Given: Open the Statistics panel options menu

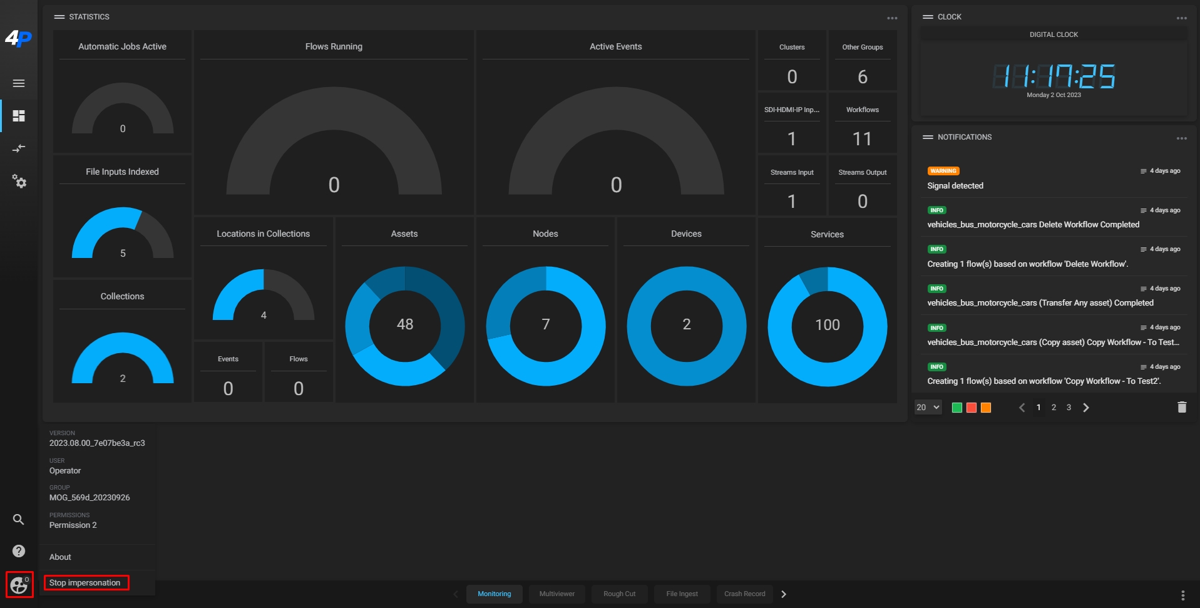Looking at the screenshot, I should [892, 18].
